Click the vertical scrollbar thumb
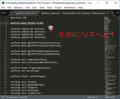The width and height of the screenshot is (120, 99). pos(118,18)
